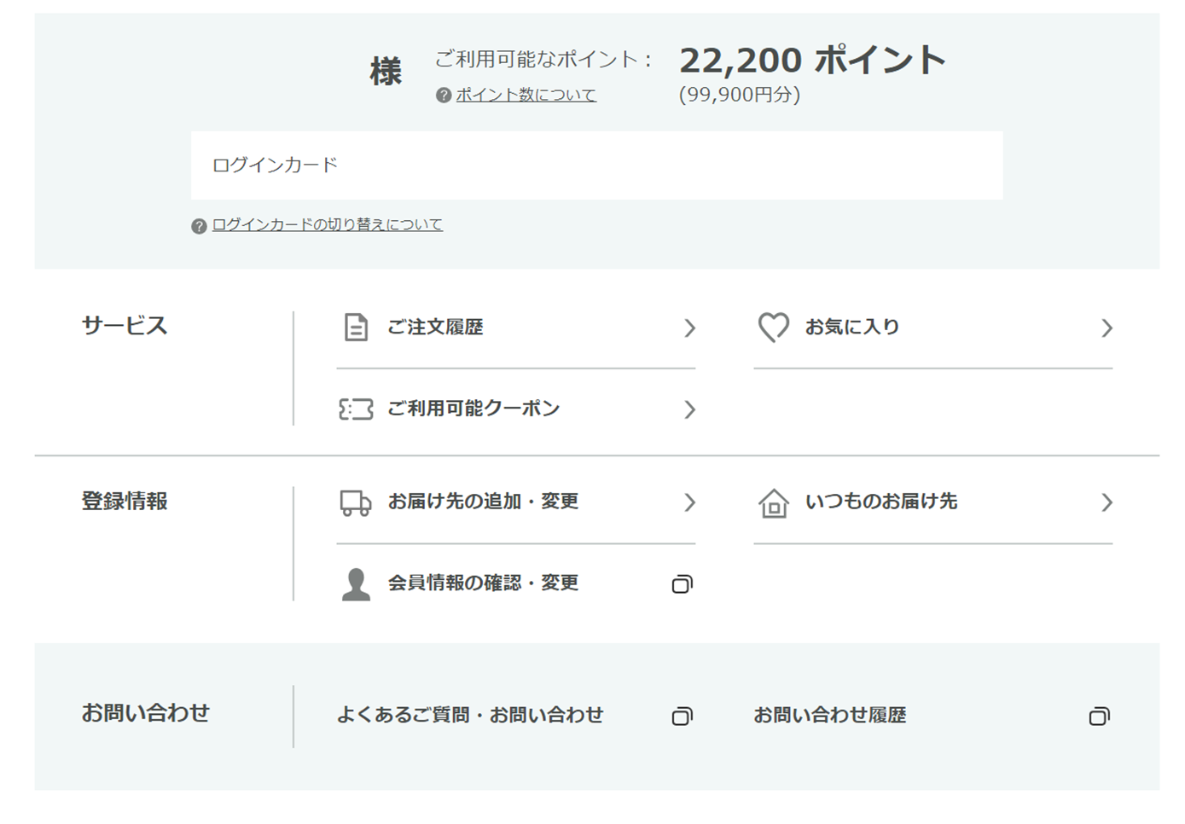Click the 様 honorific text

(386, 72)
